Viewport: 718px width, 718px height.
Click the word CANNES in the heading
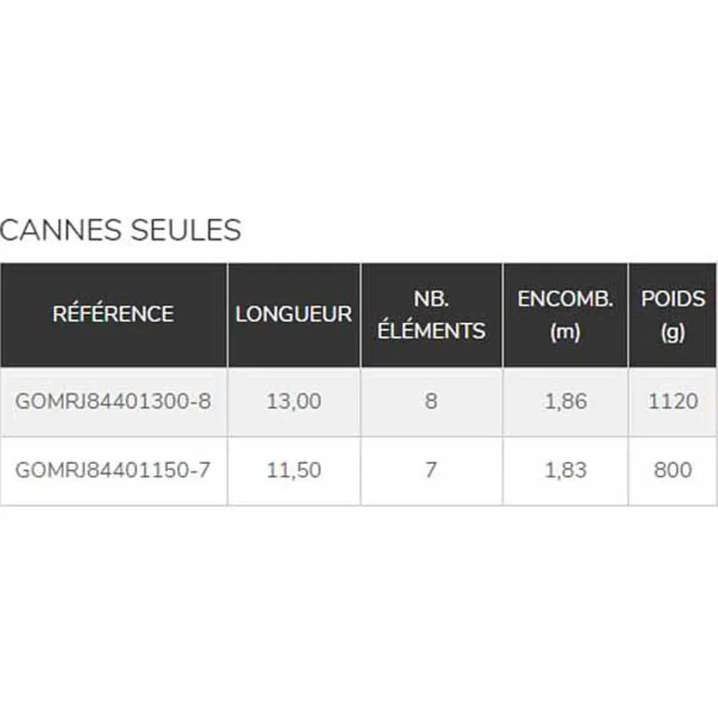pos(59,230)
